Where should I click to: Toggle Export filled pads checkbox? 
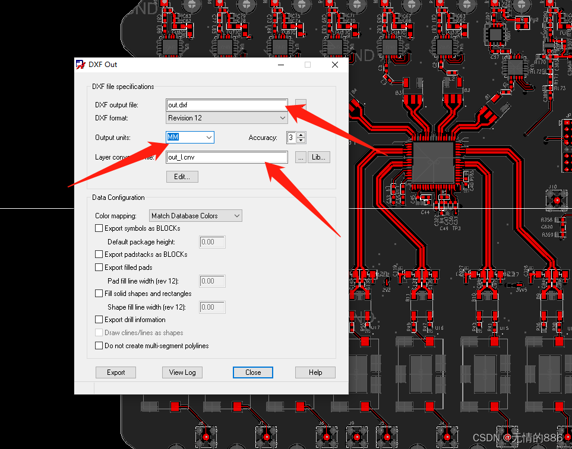pyautogui.click(x=99, y=268)
